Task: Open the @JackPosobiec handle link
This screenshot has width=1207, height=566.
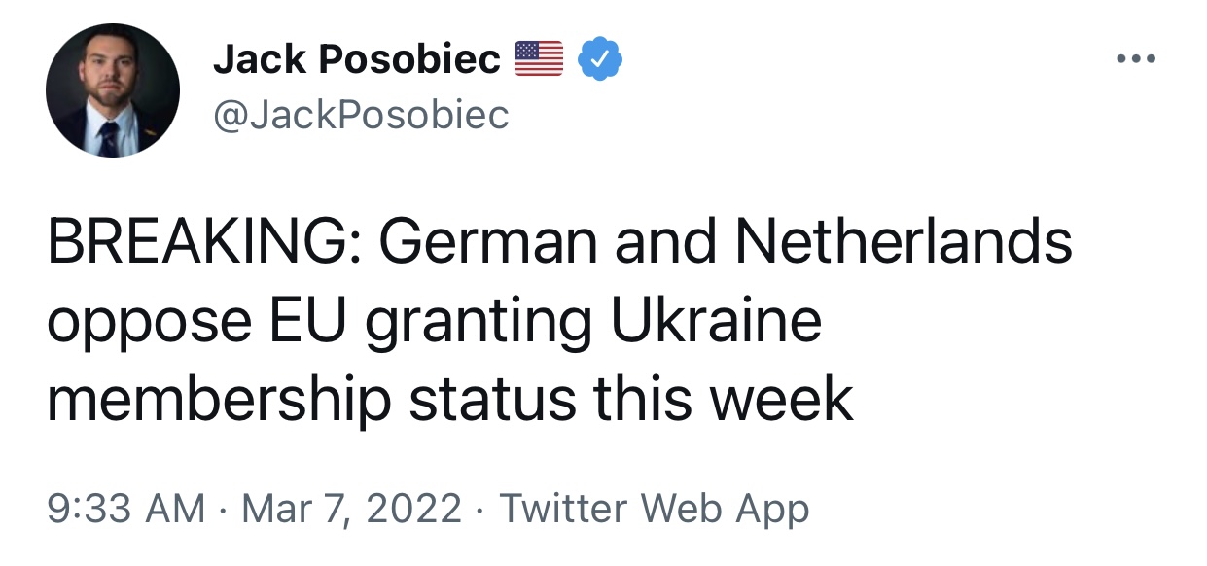Action: click(x=361, y=116)
